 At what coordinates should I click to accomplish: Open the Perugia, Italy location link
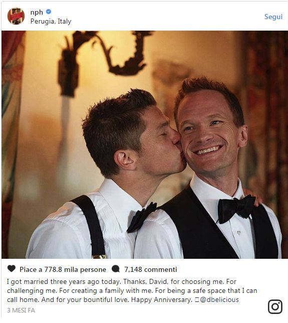coord(51,21)
